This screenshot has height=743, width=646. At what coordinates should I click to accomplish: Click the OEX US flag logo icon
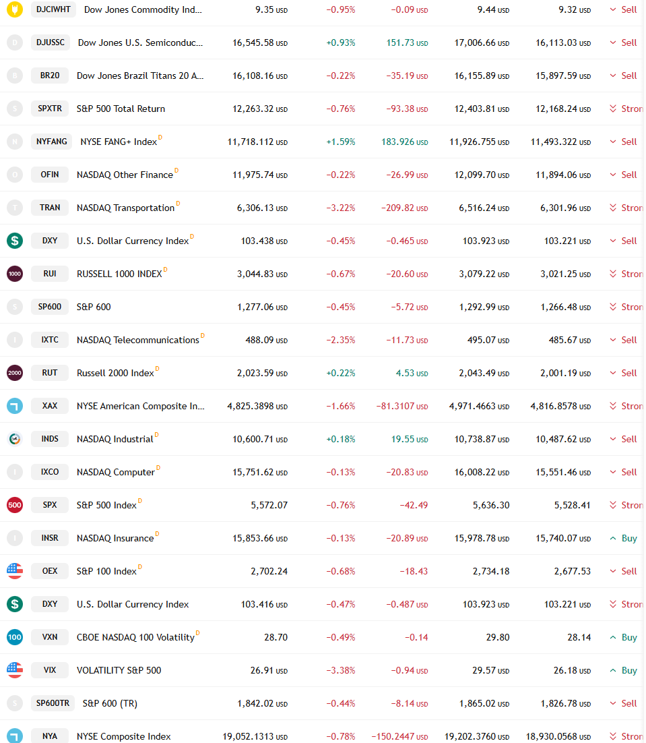[x=15, y=571]
